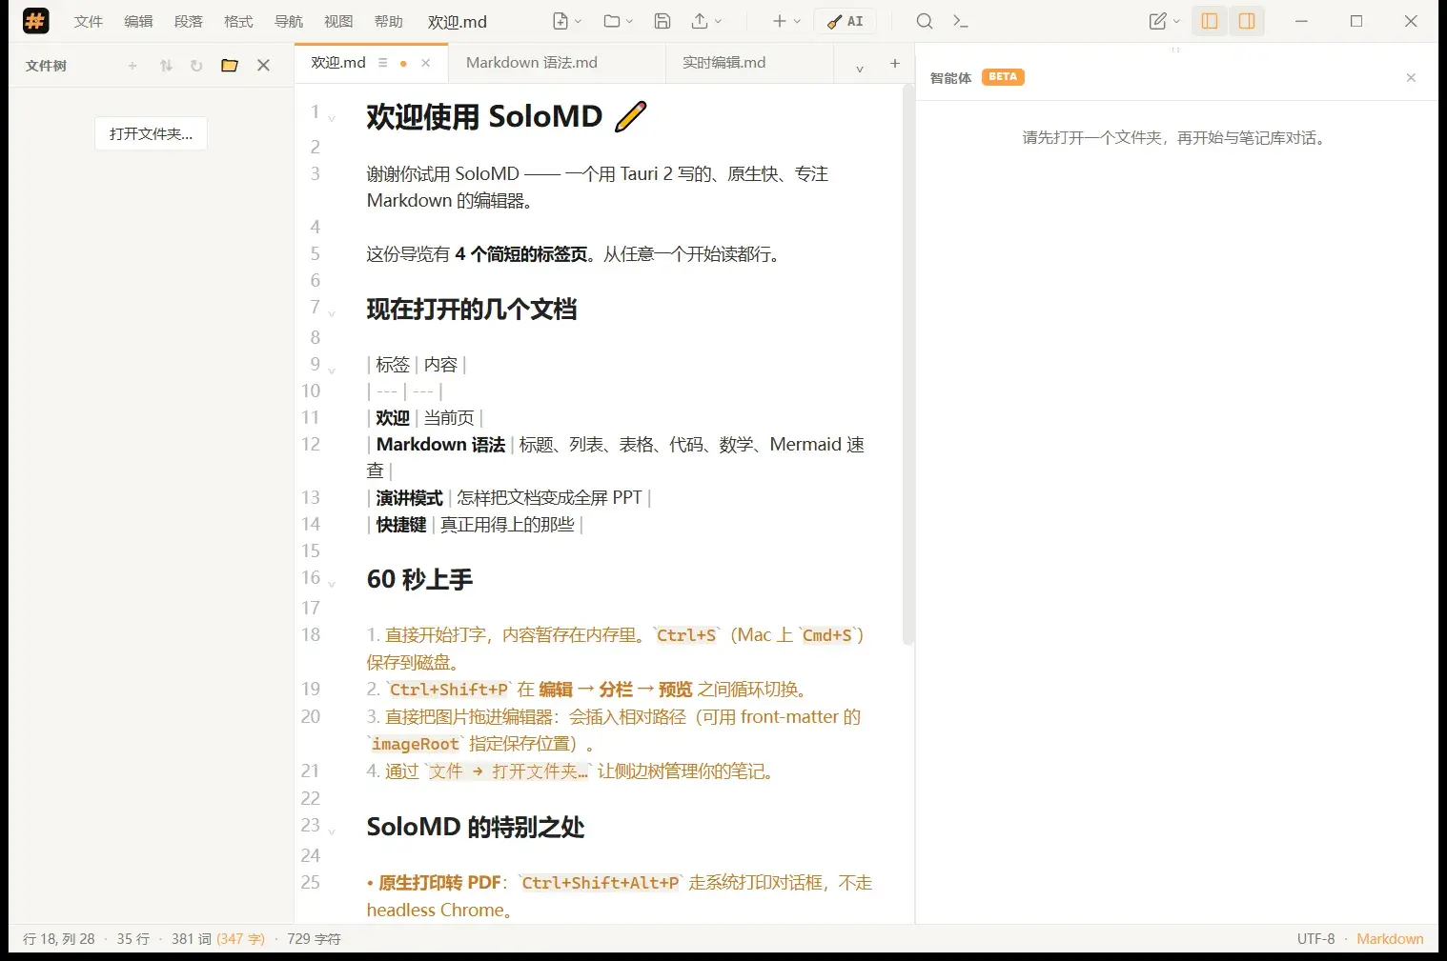Open search with the magnifier icon
Screen dimensions: 1447x961
(925, 21)
